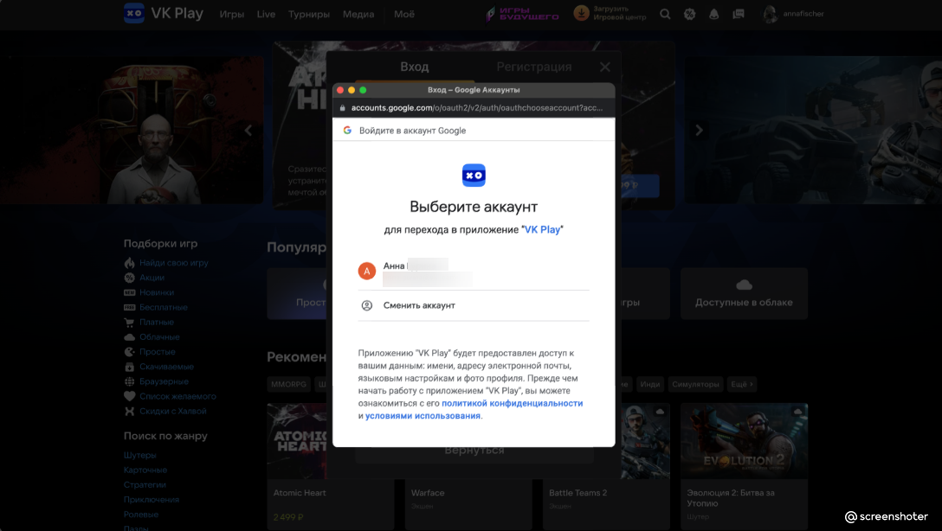The image size is (942, 531).
Task: Open the Live menu item
Action: click(x=266, y=15)
